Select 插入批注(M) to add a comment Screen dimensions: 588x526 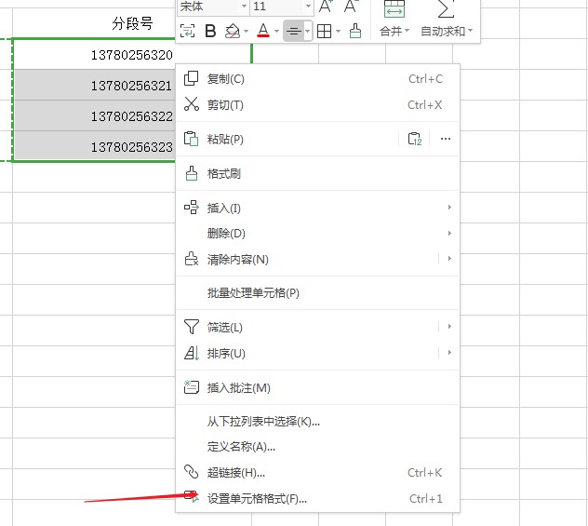(x=239, y=388)
